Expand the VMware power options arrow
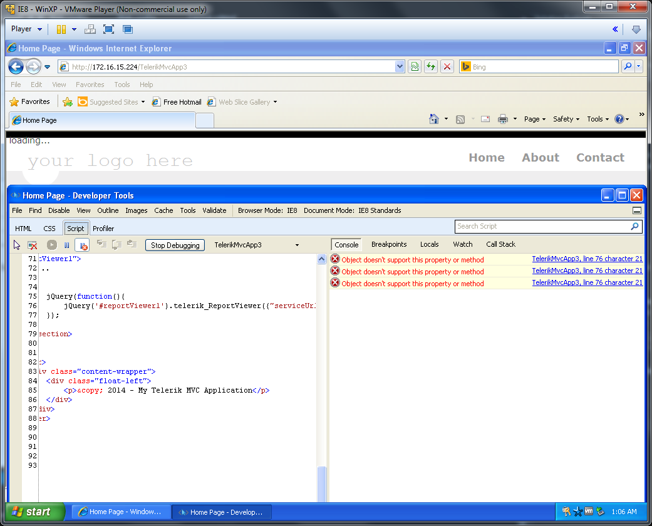This screenshot has width=652, height=526. pyautogui.click(x=74, y=29)
